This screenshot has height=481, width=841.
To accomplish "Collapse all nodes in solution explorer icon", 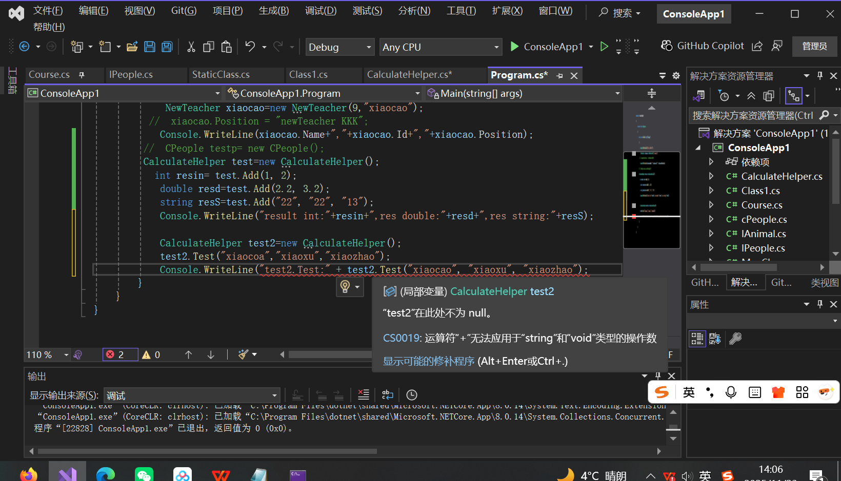I will (751, 96).
